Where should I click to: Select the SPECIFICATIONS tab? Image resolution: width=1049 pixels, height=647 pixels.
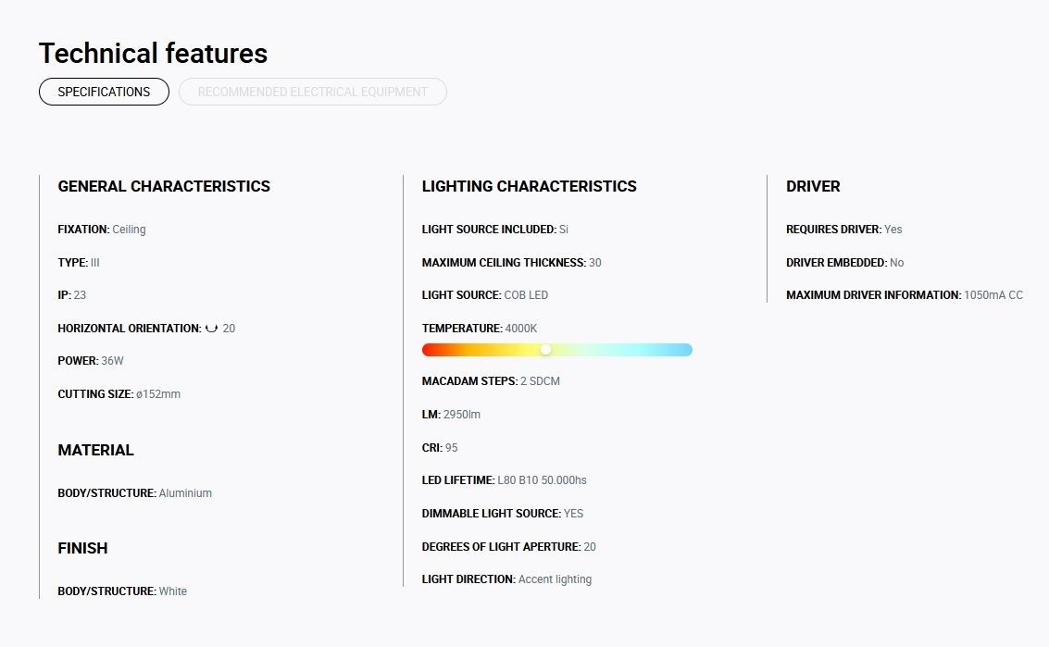click(104, 92)
